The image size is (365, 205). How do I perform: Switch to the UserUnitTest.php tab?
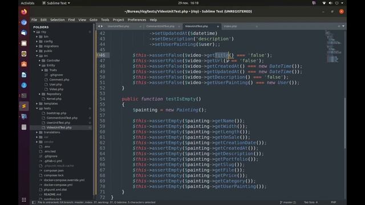[x=118, y=26]
